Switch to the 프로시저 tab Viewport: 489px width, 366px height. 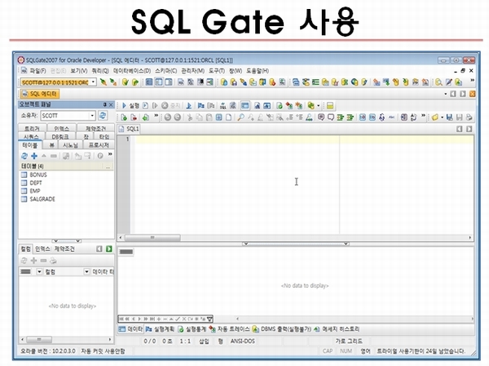pyautogui.click(x=99, y=145)
